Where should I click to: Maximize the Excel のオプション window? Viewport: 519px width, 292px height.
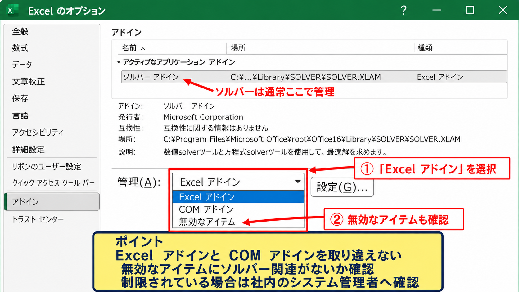470,10
